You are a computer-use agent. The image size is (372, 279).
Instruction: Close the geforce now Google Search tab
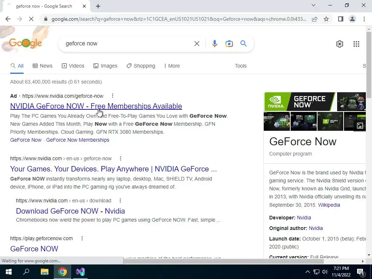[x=84, y=7]
